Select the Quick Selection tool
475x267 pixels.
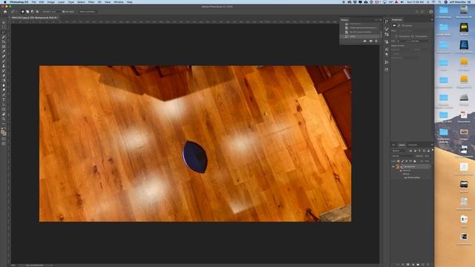coord(4,37)
